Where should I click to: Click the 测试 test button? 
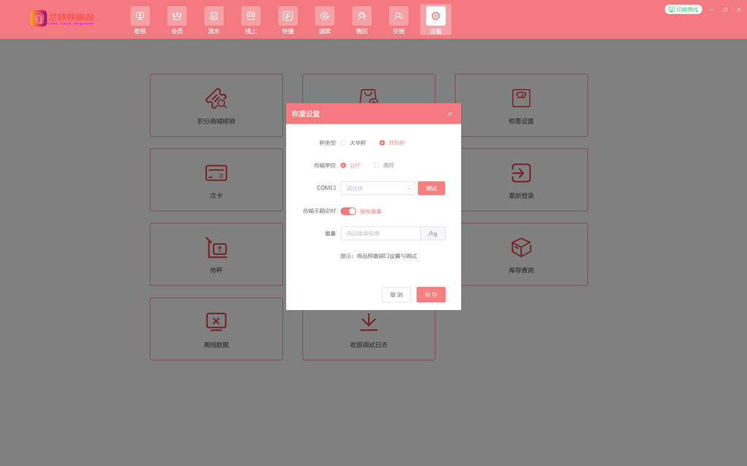[431, 189]
